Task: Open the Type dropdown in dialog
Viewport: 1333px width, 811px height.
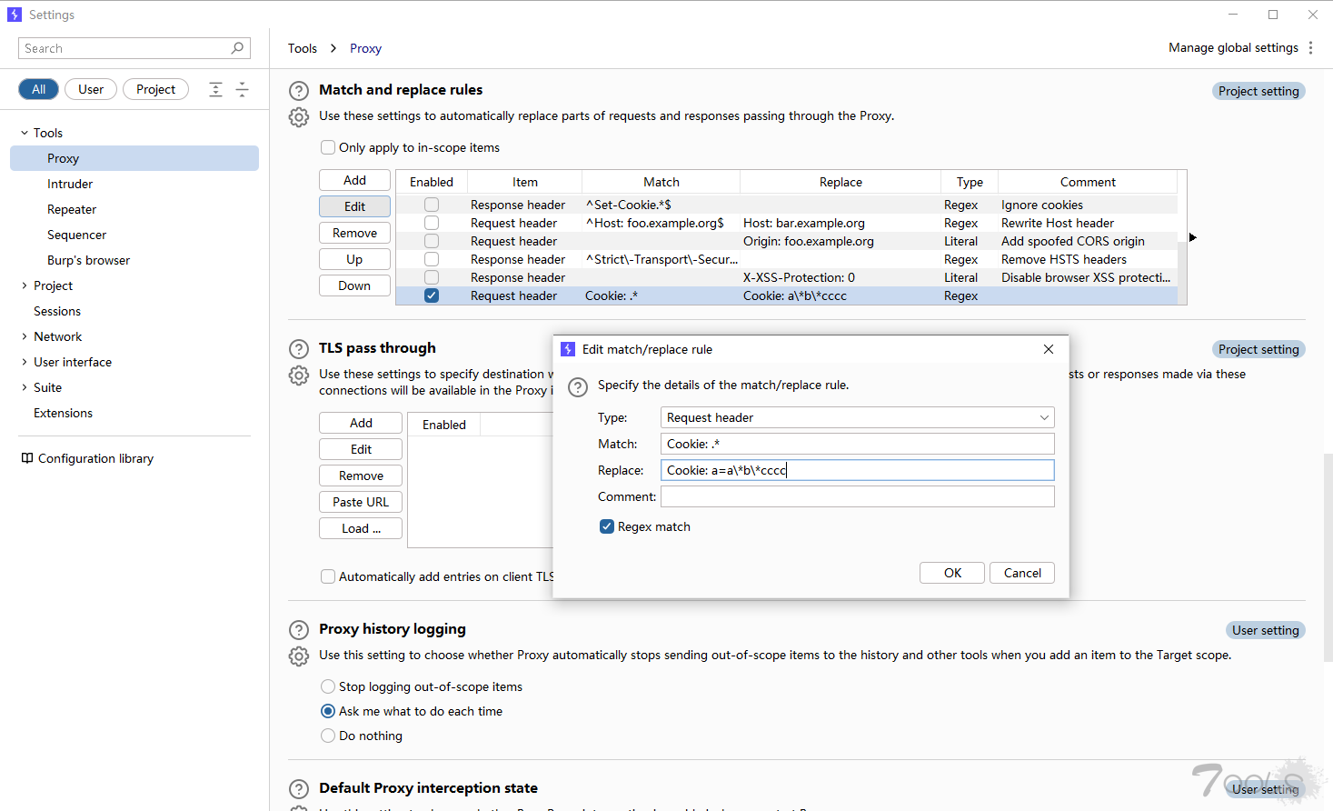Action: pos(857,417)
